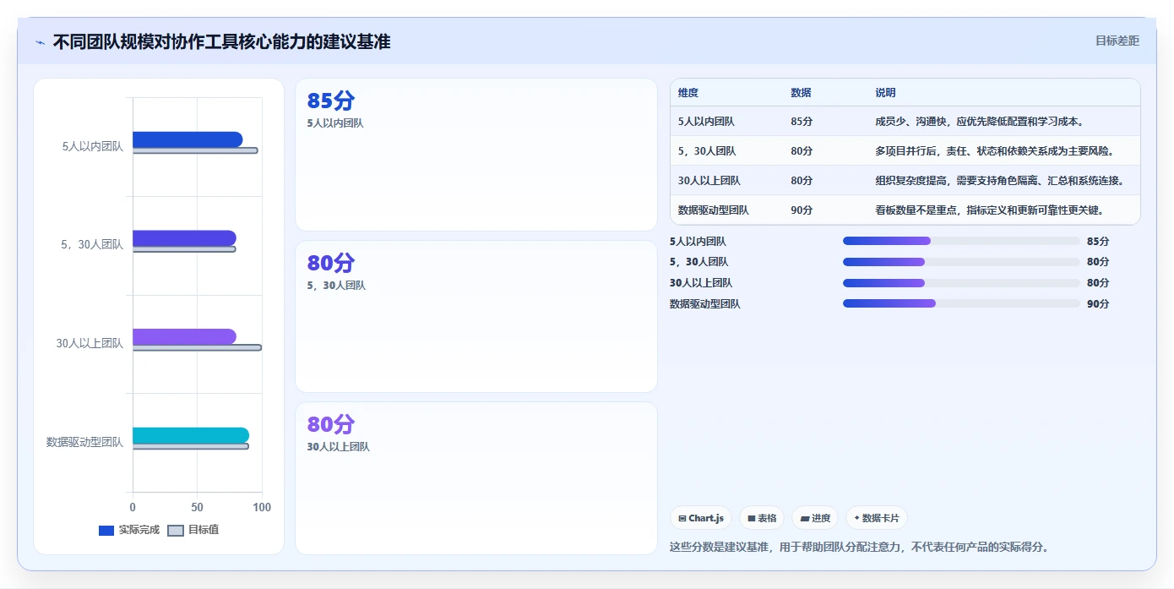Select the 数据驱动型团队 cell in the table
The width and height of the screenshot is (1174, 589).
click(714, 210)
